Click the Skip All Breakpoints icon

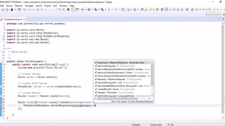tap(24, 9)
